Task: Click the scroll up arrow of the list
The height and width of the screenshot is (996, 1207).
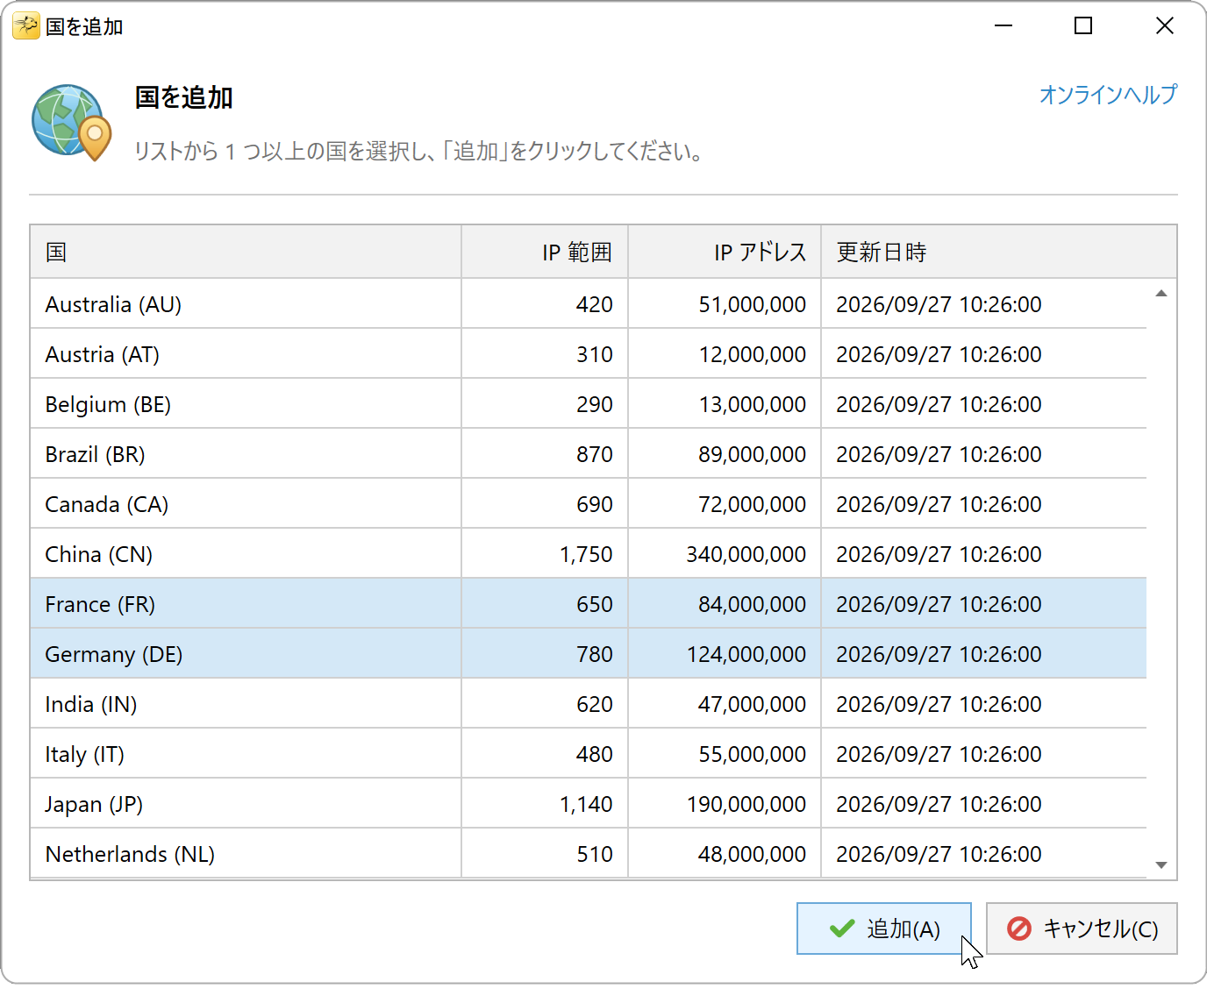Action: pos(1161,294)
